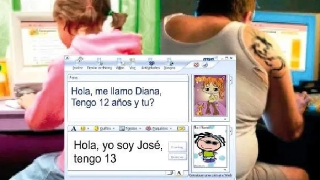Open the font settings A icon
The width and height of the screenshot is (320, 180).
click(74, 129)
